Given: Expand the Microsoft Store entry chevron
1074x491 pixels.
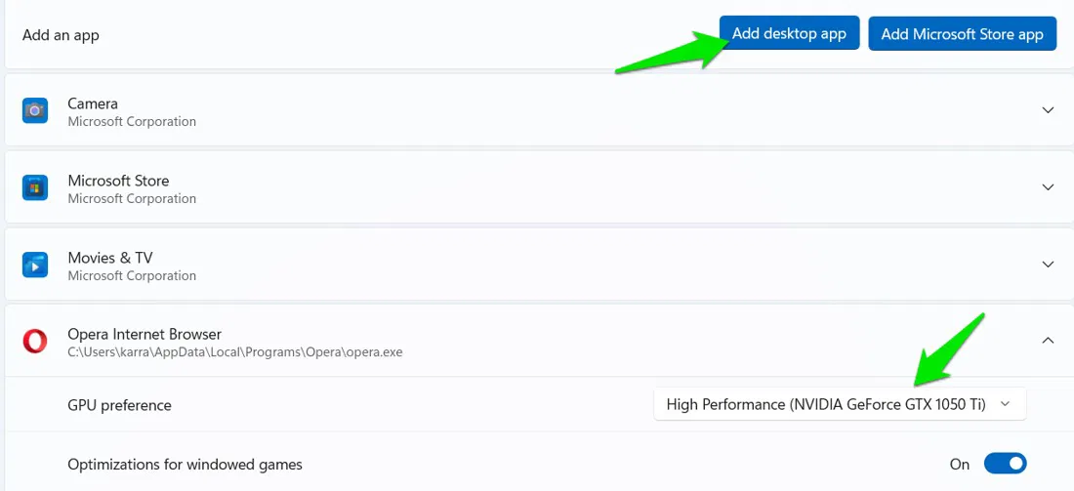Looking at the screenshot, I should point(1048,187).
